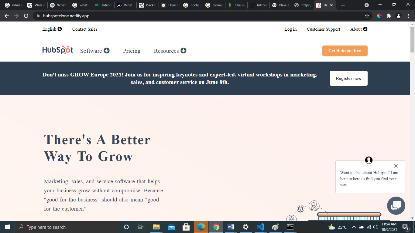Click the HubSpot logo
The width and height of the screenshot is (415, 233).
tap(58, 50)
